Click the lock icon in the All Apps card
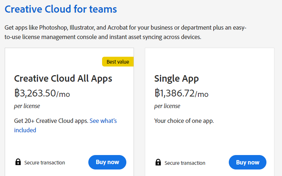Screen dimensions: 282x176 tap(18, 162)
